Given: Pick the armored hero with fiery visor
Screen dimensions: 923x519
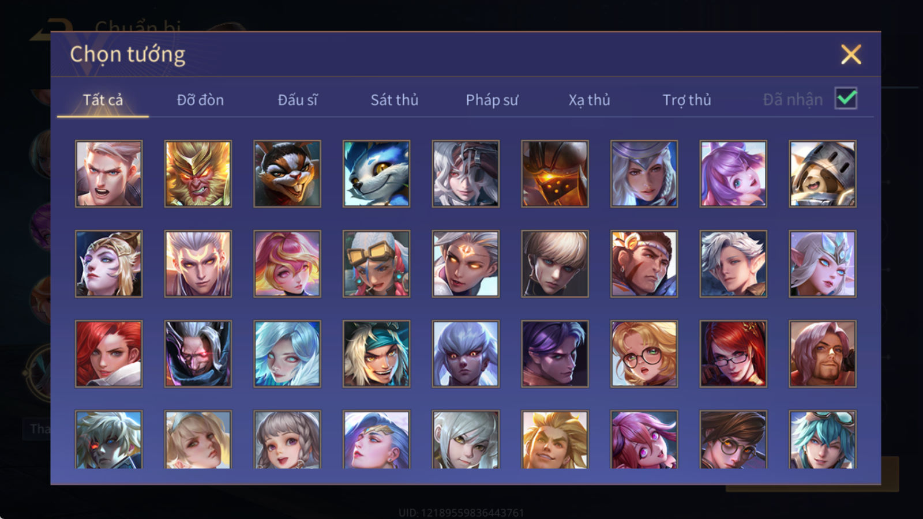Looking at the screenshot, I should point(555,174).
